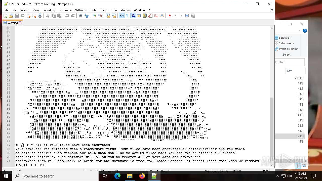Open the Language menu
322x181 pixels.
65,10
